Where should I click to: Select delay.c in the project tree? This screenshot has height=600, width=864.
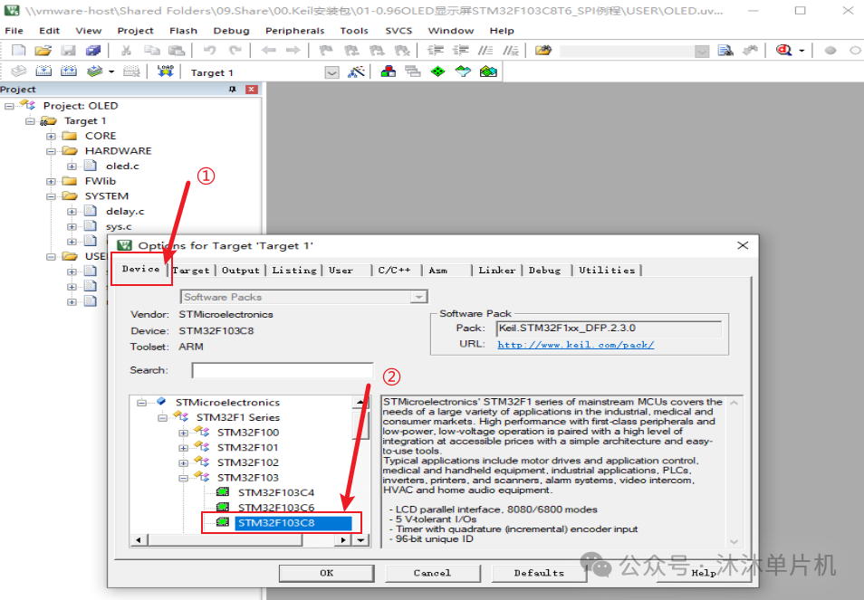click(125, 212)
